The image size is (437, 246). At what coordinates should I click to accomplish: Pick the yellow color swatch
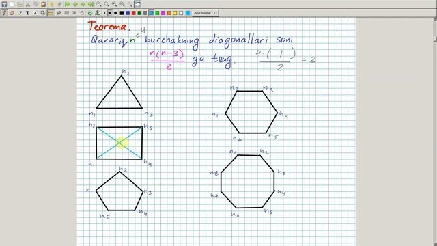[x=175, y=13]
